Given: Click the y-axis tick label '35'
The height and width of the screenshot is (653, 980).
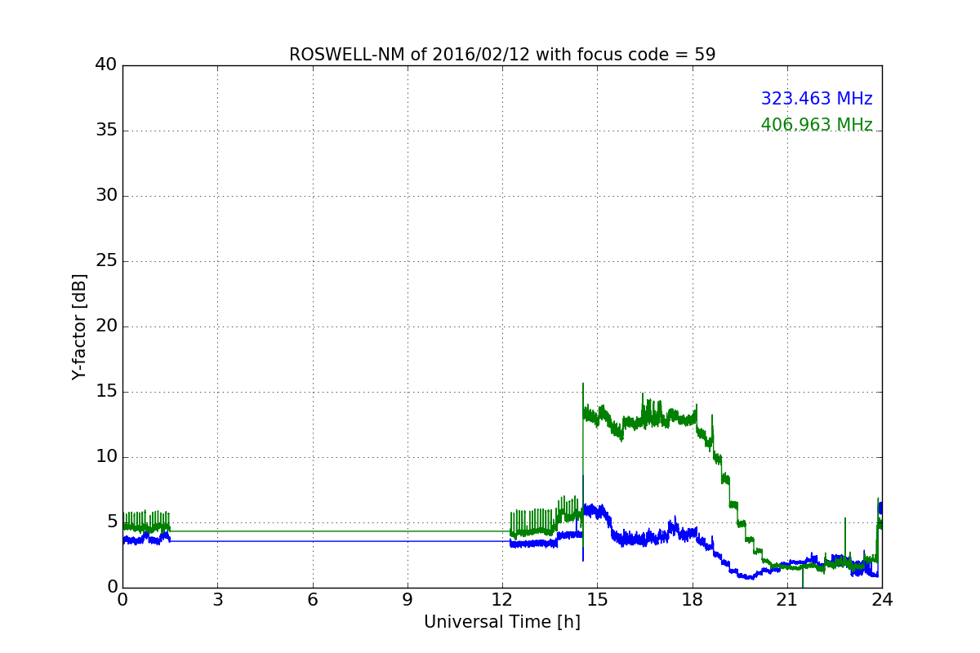Looking at the screenshot, I should click(x=106, y=131).
